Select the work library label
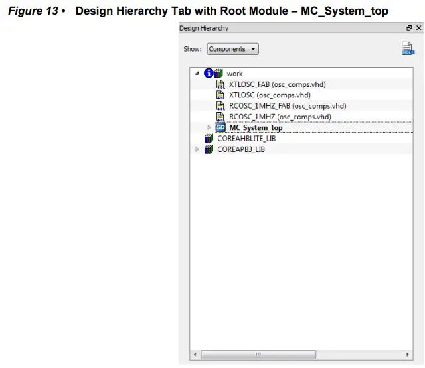 [234, 74]
